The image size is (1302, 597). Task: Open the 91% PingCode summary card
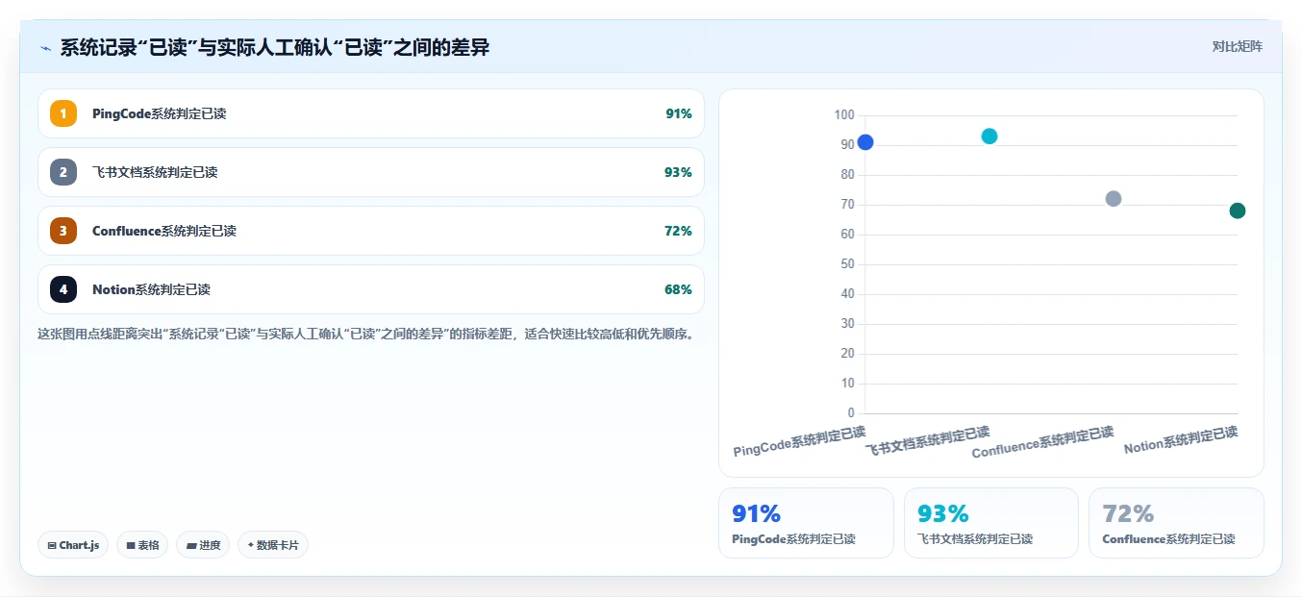point(806,523)
